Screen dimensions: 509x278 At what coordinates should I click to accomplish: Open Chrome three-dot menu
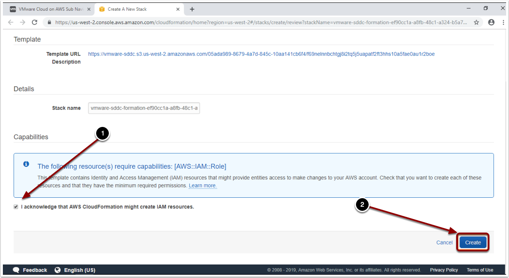point(502,23)
